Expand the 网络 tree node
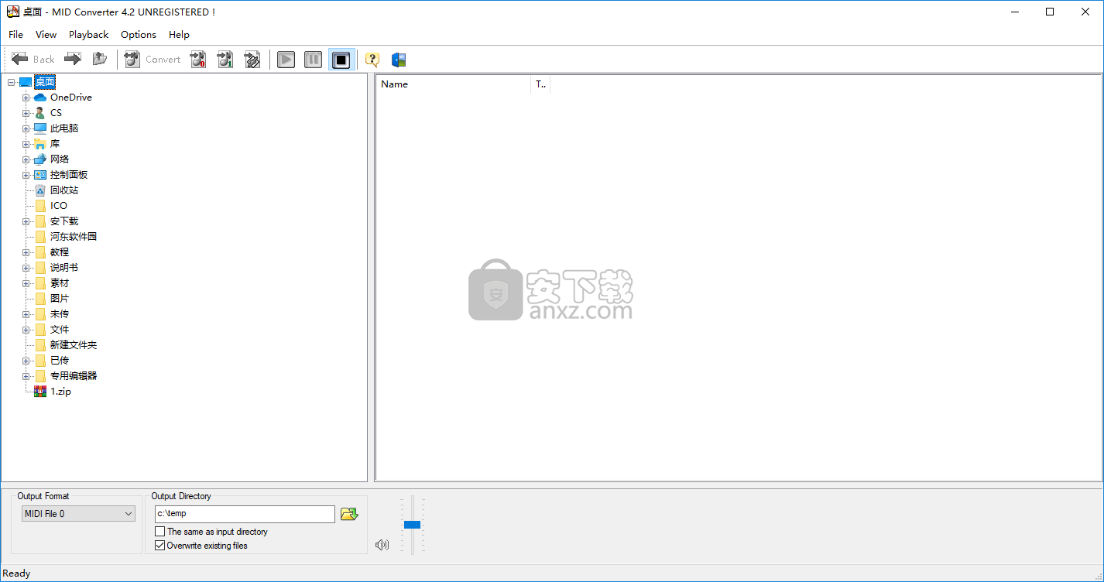 (x=26, y=159)
